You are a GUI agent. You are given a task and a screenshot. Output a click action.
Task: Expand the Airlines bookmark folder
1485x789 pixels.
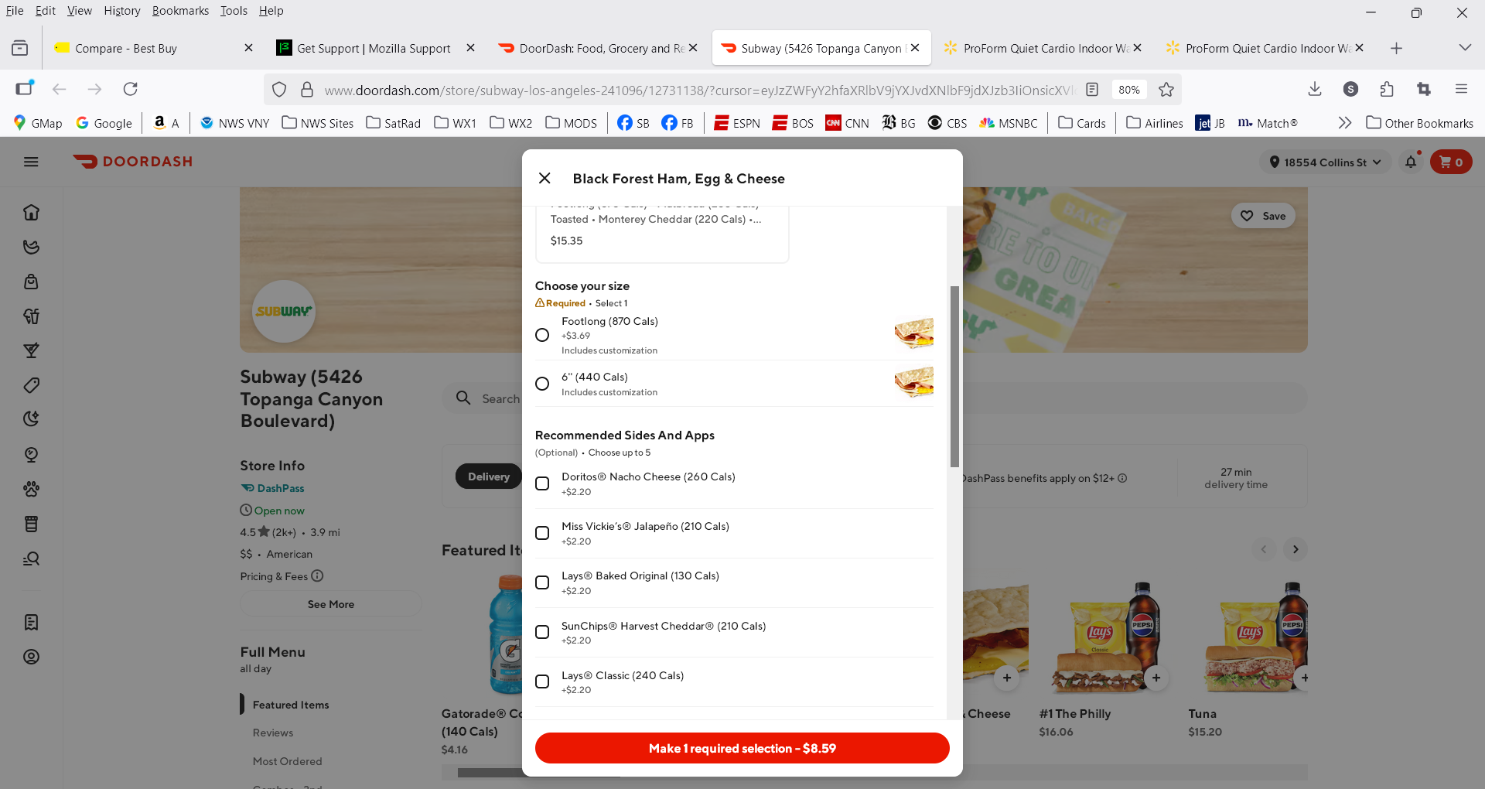[x=1155, y=123]
